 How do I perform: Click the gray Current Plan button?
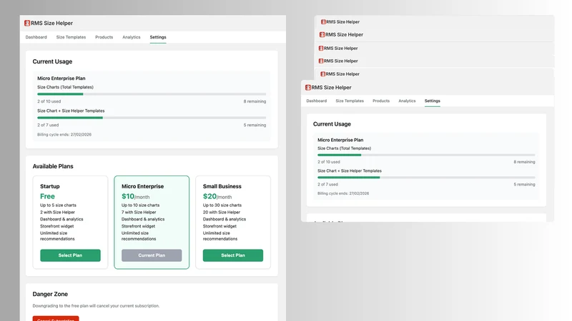coord(152,255)
